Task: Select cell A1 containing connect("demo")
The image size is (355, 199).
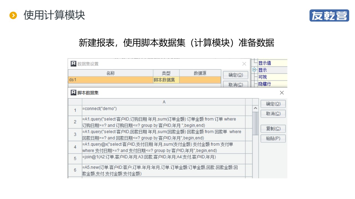Action: tap(164, 111)
